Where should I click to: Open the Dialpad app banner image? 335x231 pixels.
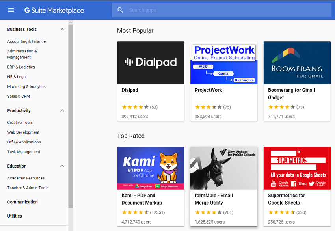tap(151, 63)
